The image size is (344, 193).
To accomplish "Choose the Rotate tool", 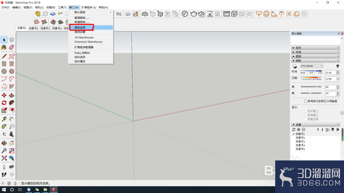I will point(4,103).
